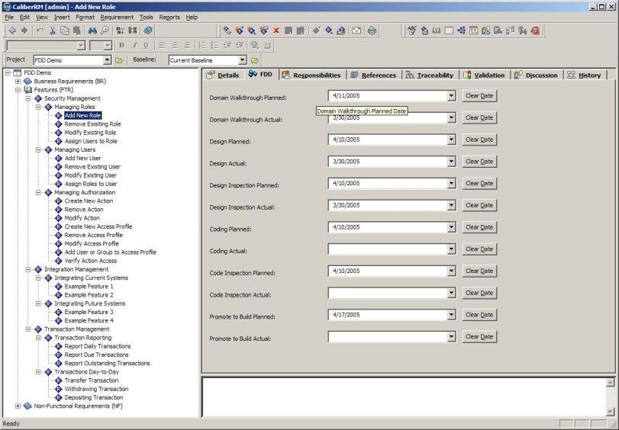
Task: Click the two-people users icon
Action: click(x=485, y=30)
